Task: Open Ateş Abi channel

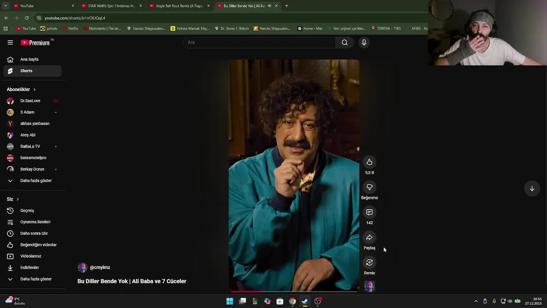Action: (x=33, y=135)
